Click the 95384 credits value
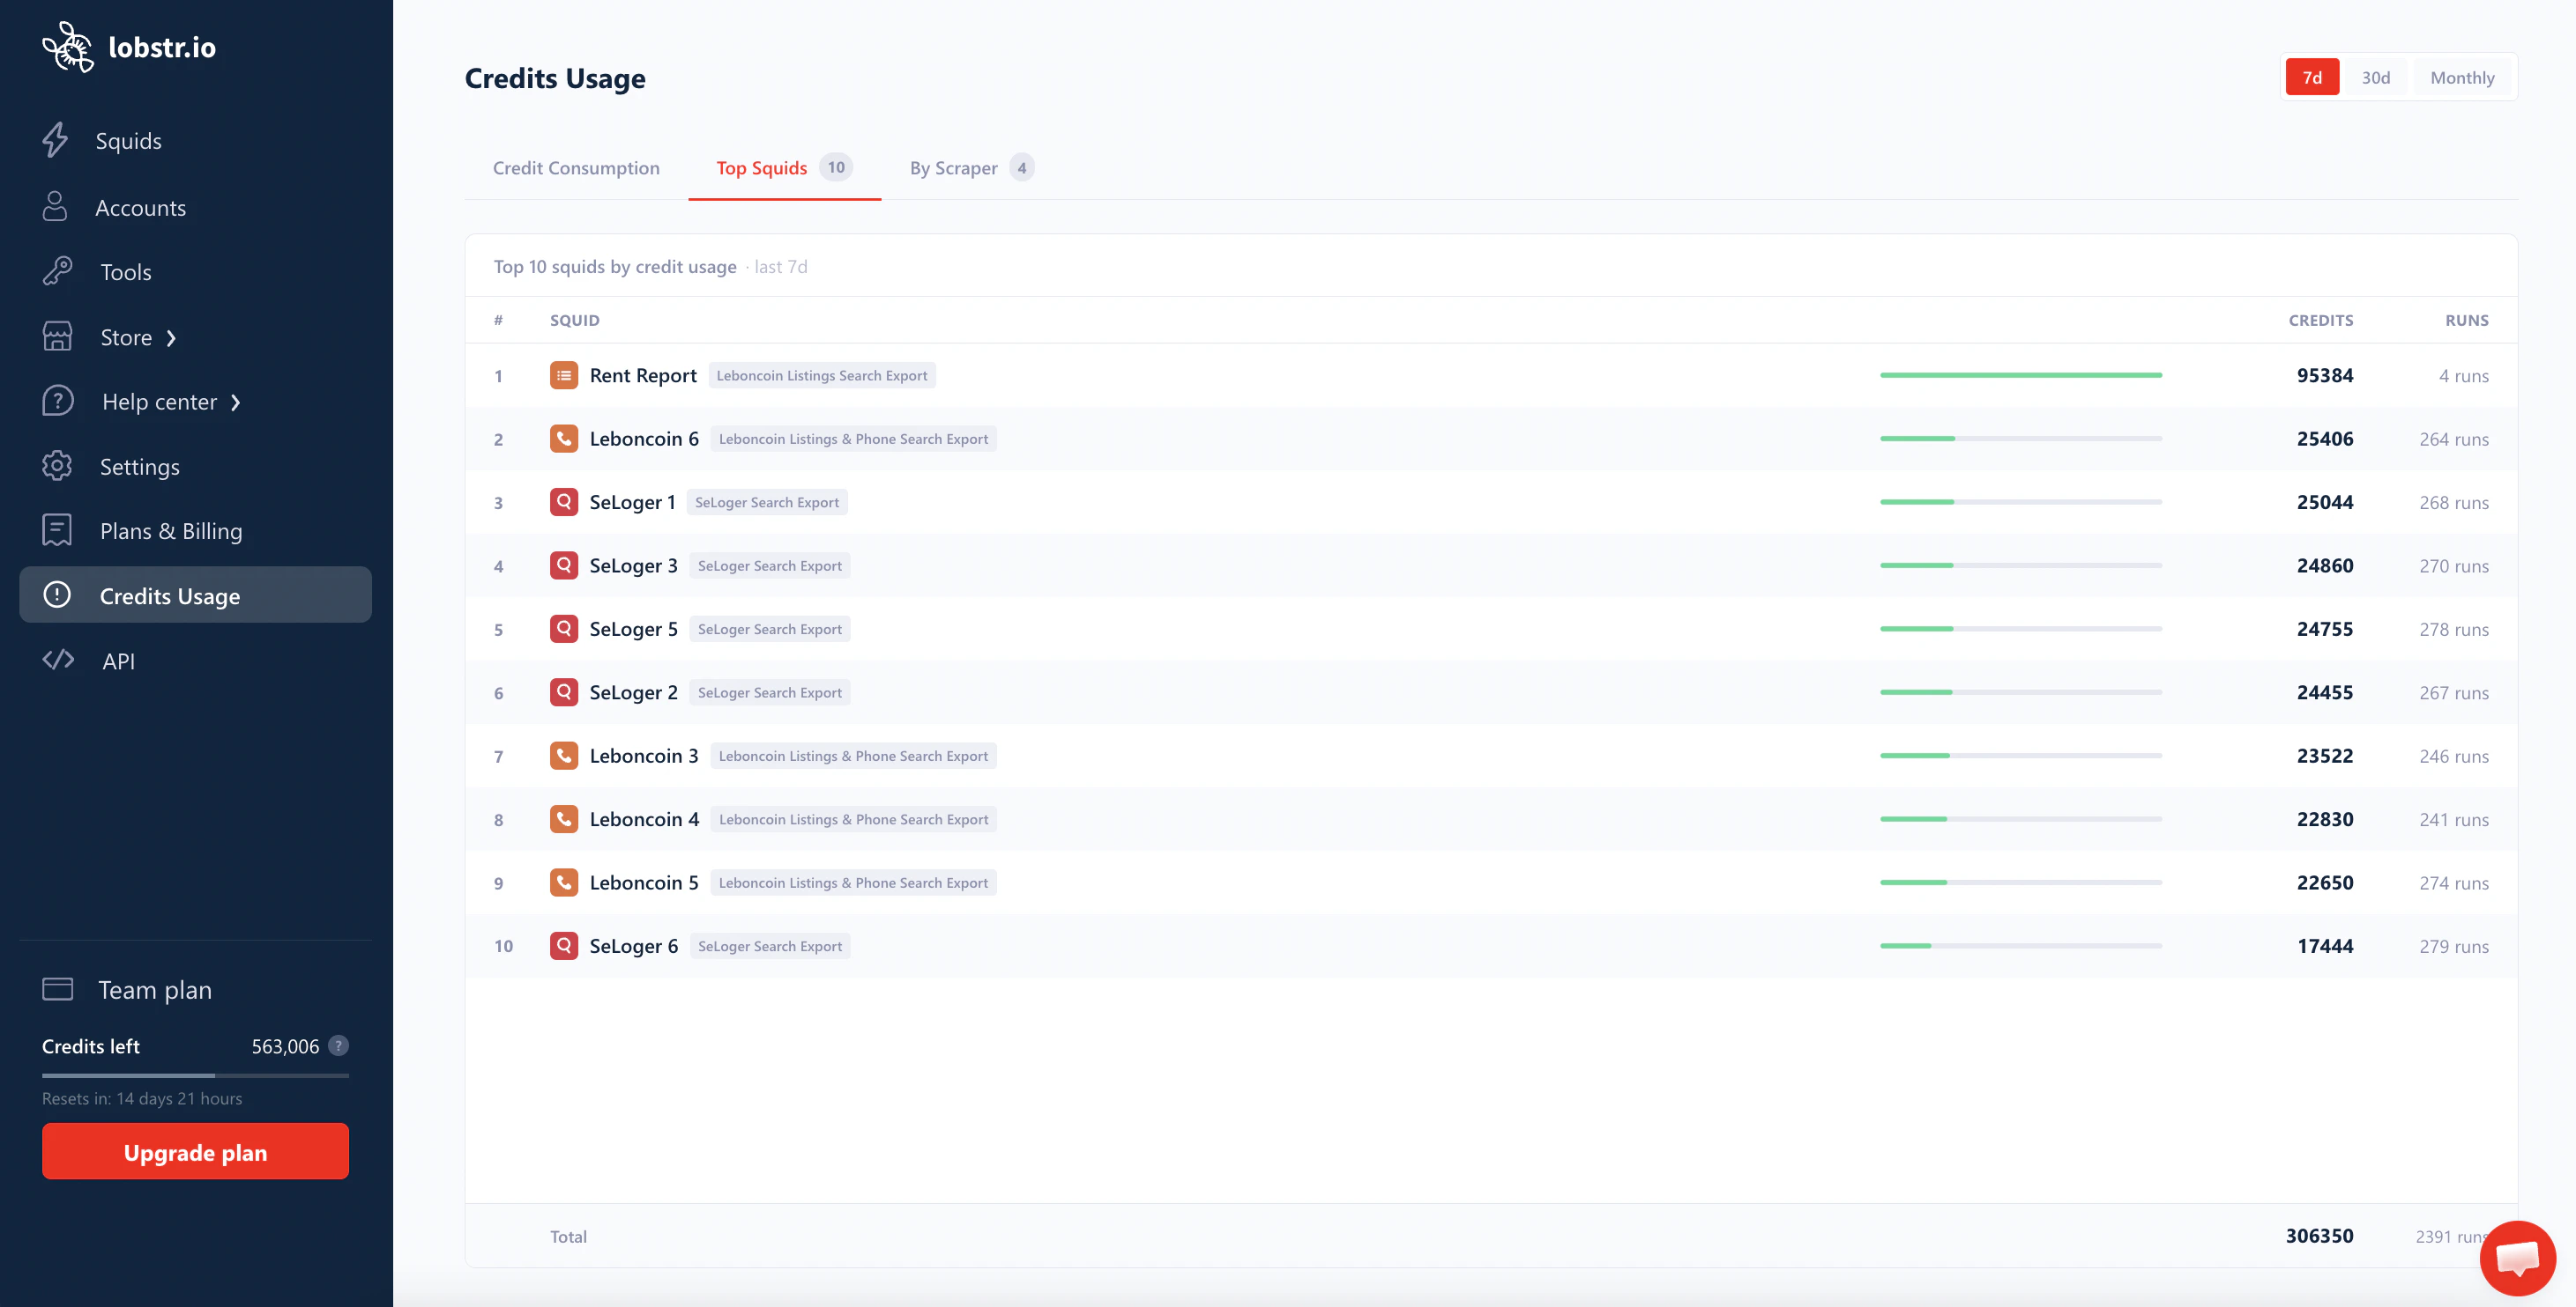This screenshot has width=2576, height=1307. [x=2324, y=374]
